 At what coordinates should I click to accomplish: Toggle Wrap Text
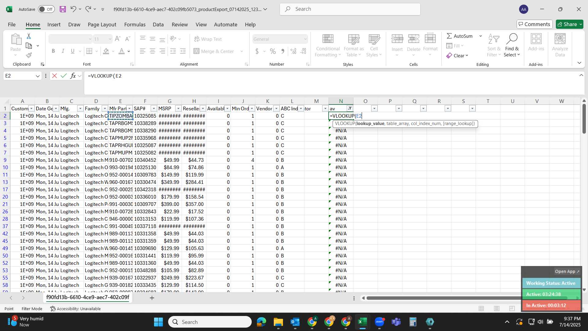(x=208, y=39)
